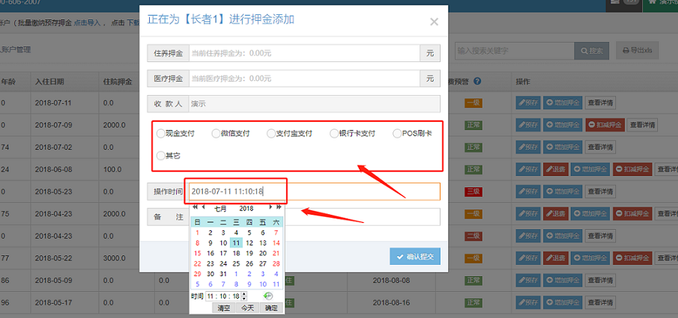Go to next year in calendar

(279, 208)
